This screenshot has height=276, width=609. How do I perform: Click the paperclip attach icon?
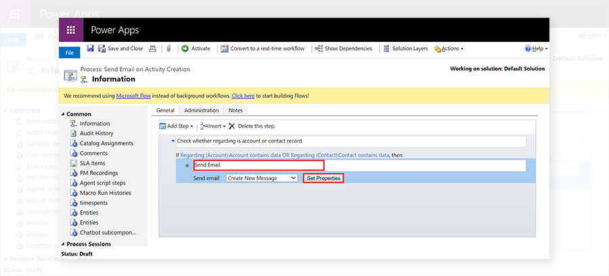point(168,49)
